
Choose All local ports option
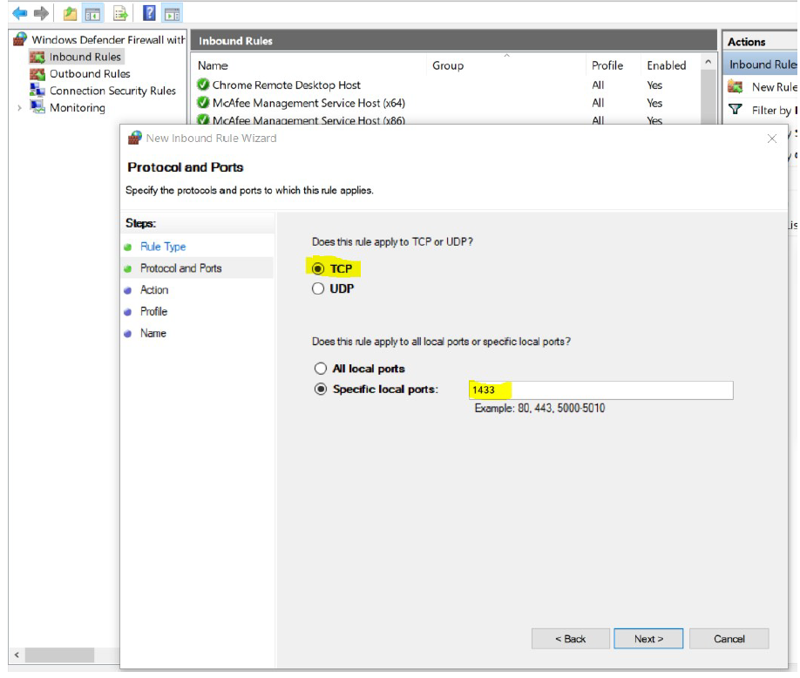pos(321,369)
